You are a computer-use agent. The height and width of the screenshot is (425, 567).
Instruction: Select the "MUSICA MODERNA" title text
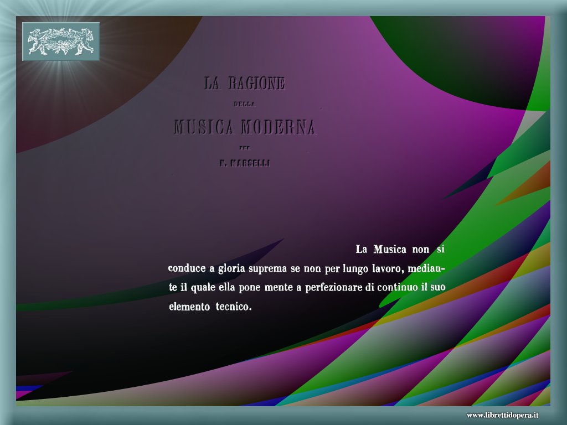245,127
